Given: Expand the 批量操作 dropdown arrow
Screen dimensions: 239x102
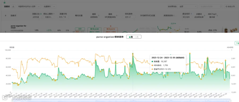Looking at the screenshot, I should [54, 6].
